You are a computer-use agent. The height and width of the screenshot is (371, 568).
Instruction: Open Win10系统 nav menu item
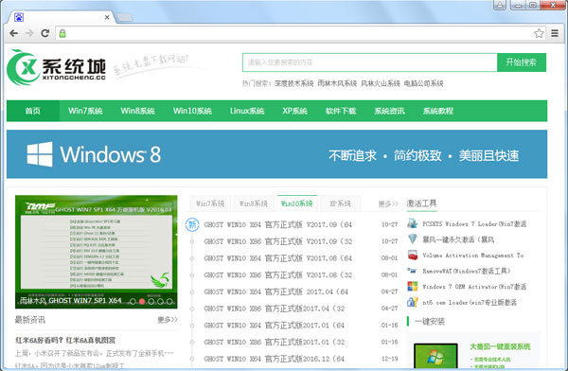pyautogui.click(x=192, y=111)
